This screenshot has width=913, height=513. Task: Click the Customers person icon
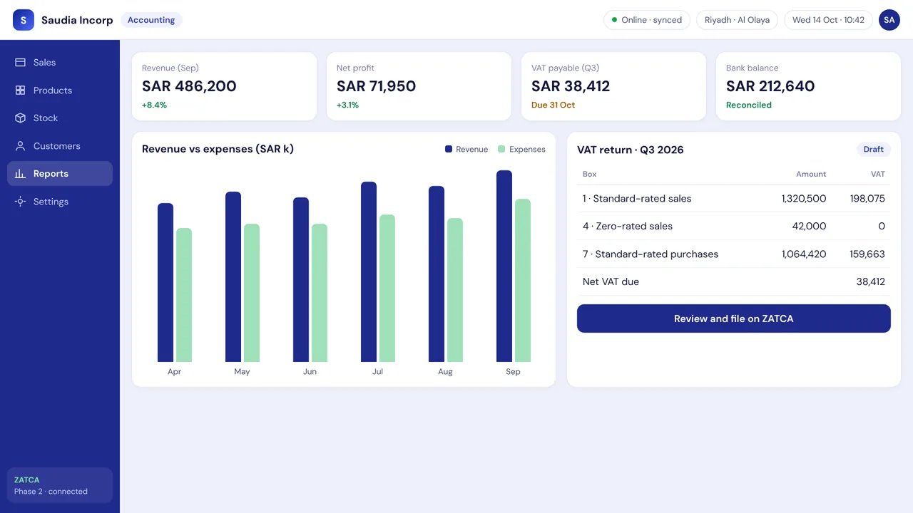click(x=21, y=146)
